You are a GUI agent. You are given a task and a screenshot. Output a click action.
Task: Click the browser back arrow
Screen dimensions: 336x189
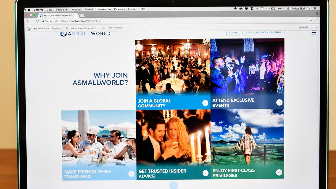[x=28, y=21]
